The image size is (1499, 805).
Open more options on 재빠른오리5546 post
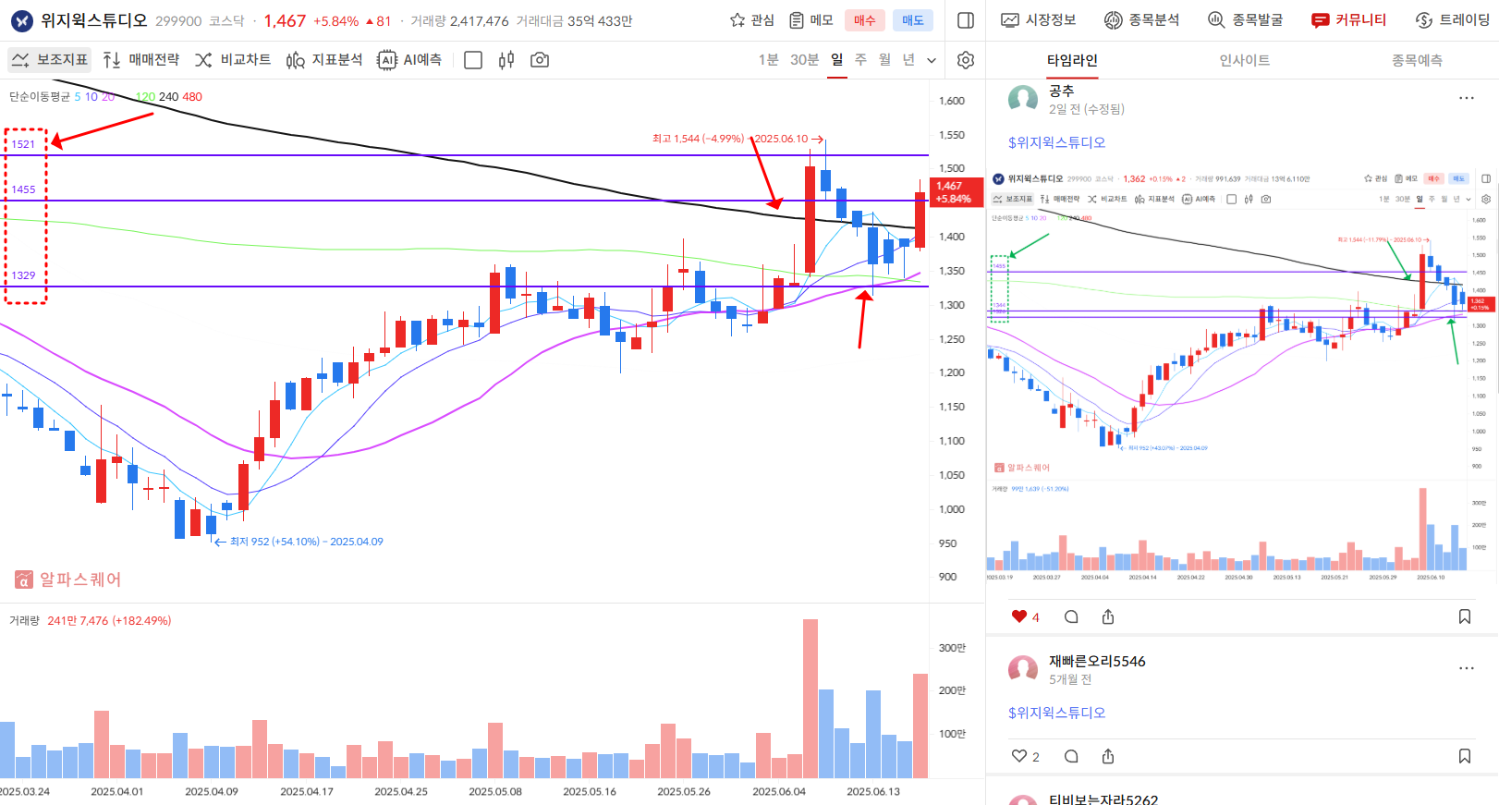pos(1467,668)
